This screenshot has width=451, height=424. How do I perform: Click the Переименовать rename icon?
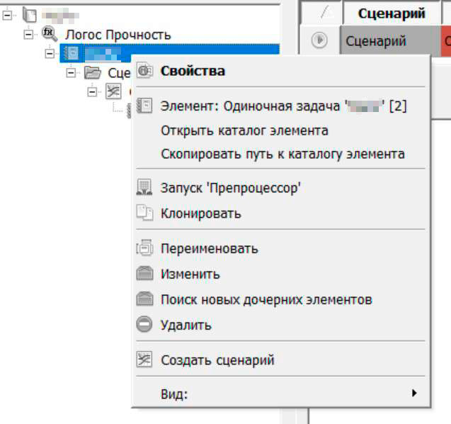pos(144,249)
